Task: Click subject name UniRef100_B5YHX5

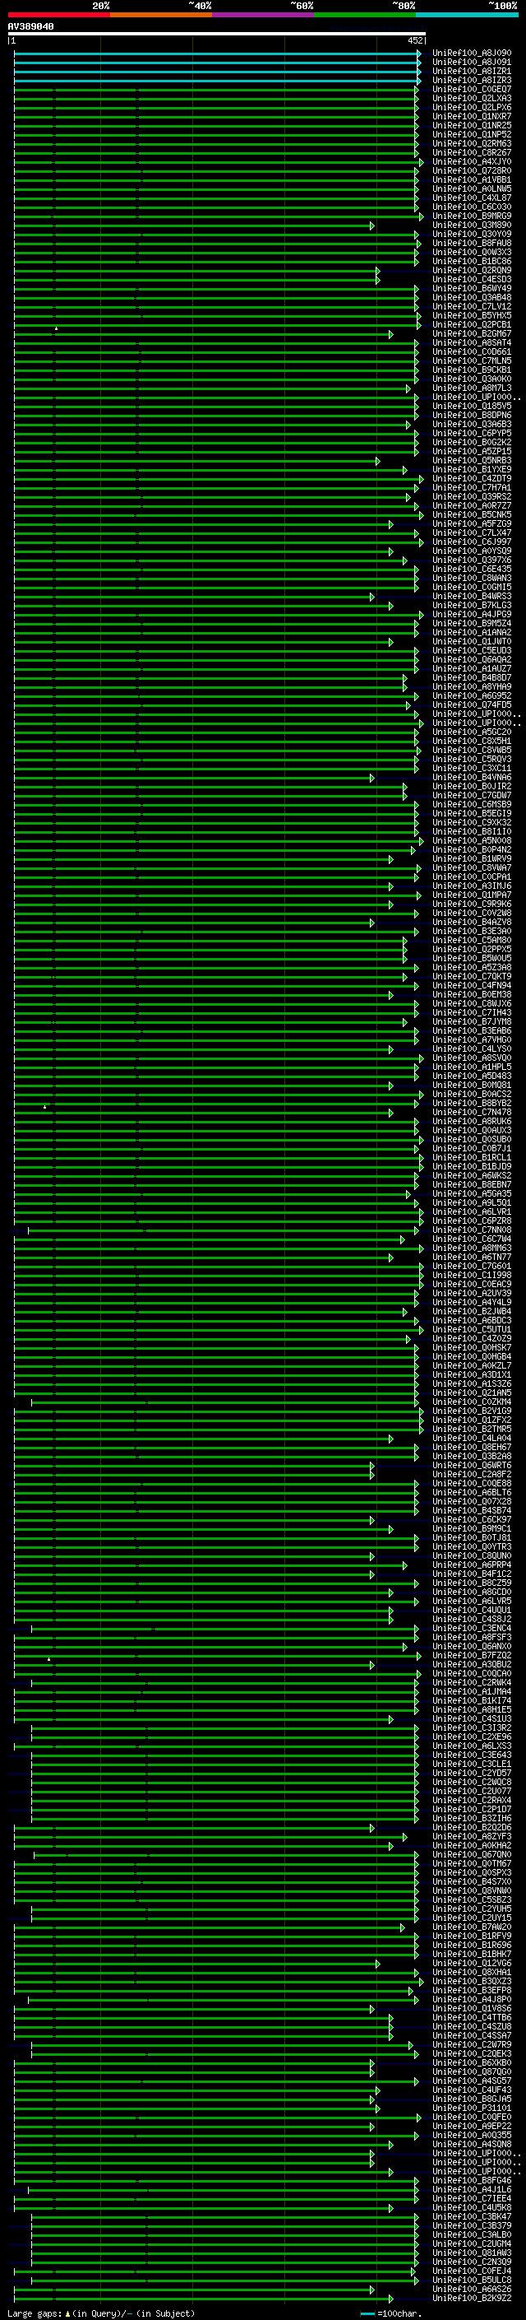Action: [x=472, y=315]
